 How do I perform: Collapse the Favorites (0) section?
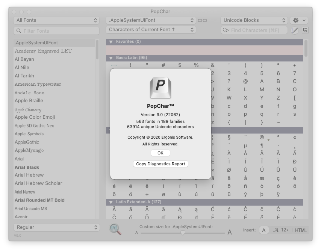(111, 42)
